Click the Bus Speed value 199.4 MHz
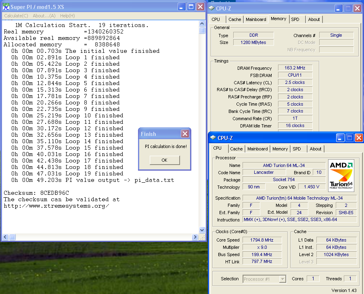This screenshot has width=364, height=294. (x=262, y=254)
